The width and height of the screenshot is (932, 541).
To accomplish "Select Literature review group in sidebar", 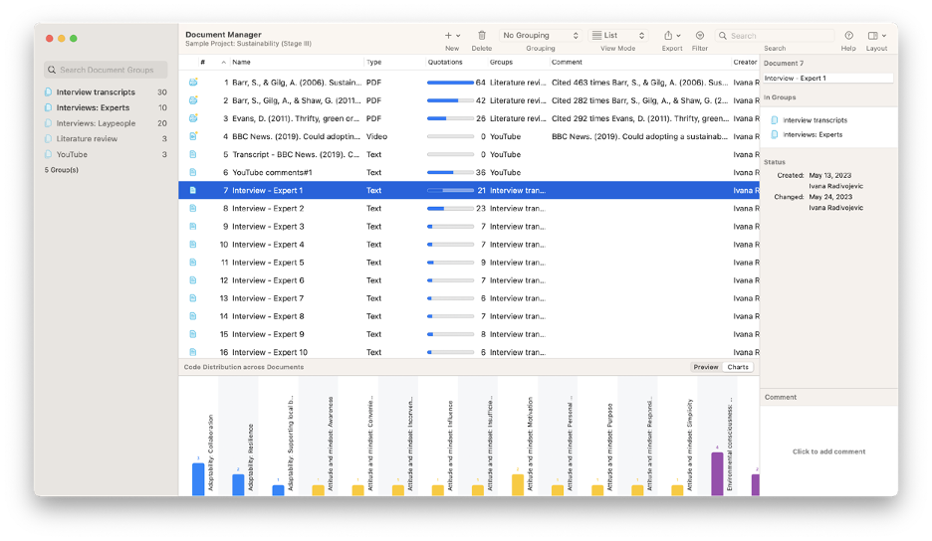I will (x=106, y=139).
